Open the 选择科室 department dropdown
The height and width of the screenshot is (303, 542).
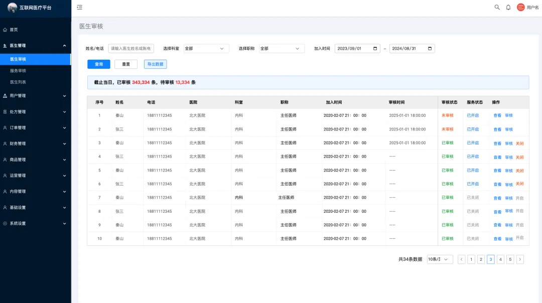click(206, 49)
